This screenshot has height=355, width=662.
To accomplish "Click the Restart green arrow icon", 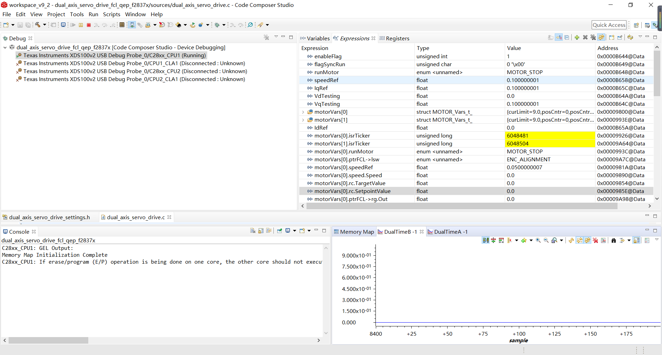I will pyautogui.click(x=192, y=25).
